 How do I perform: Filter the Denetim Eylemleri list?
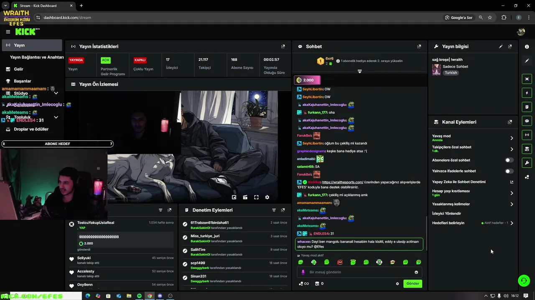coord(274,210)
